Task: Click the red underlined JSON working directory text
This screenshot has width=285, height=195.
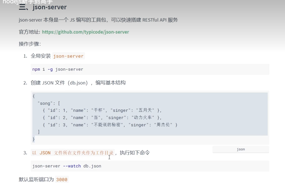Action: pyautogui.click(x=73, y=153)
